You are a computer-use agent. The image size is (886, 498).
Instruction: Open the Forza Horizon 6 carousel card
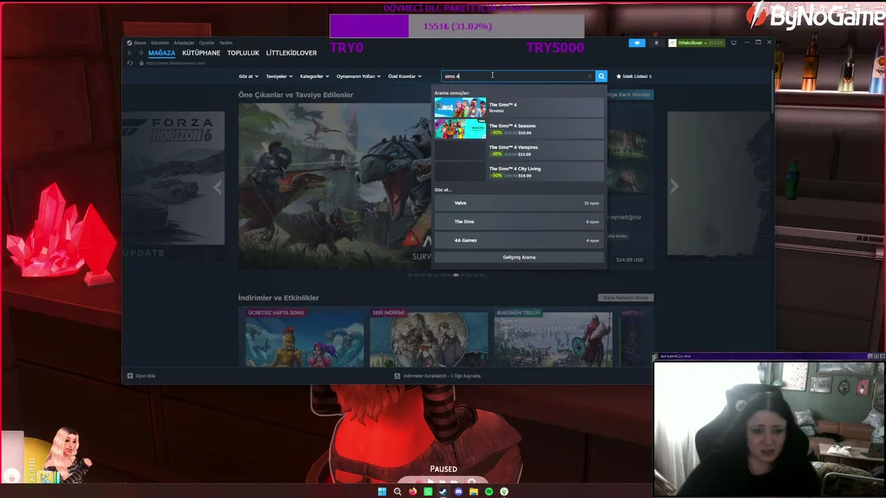point(173,178)
